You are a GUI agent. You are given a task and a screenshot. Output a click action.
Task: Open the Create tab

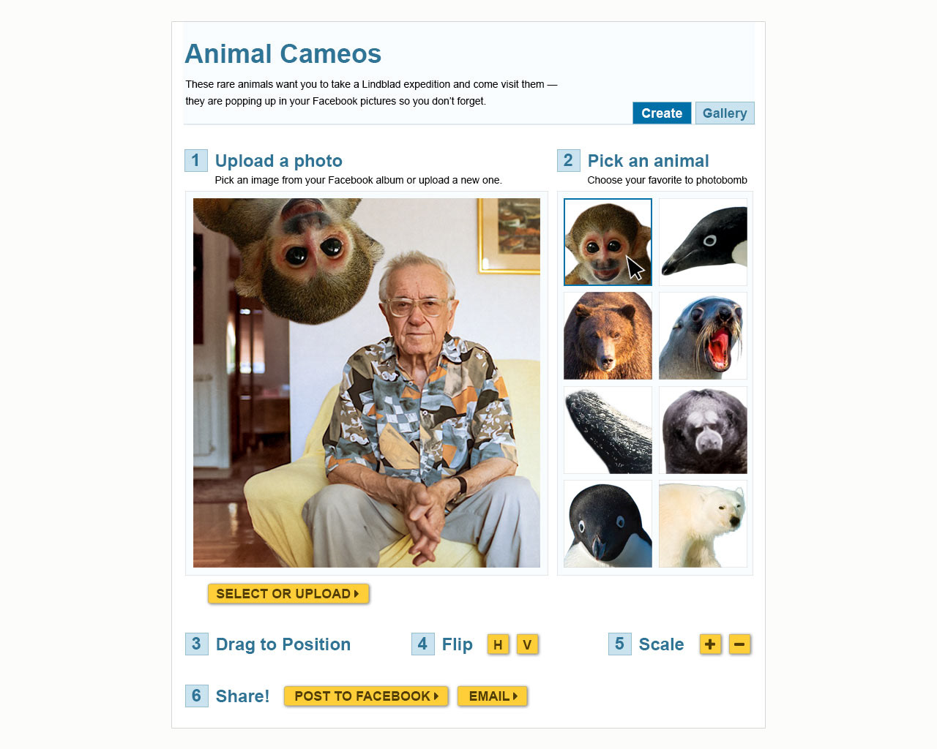click(x=662, y=113)
